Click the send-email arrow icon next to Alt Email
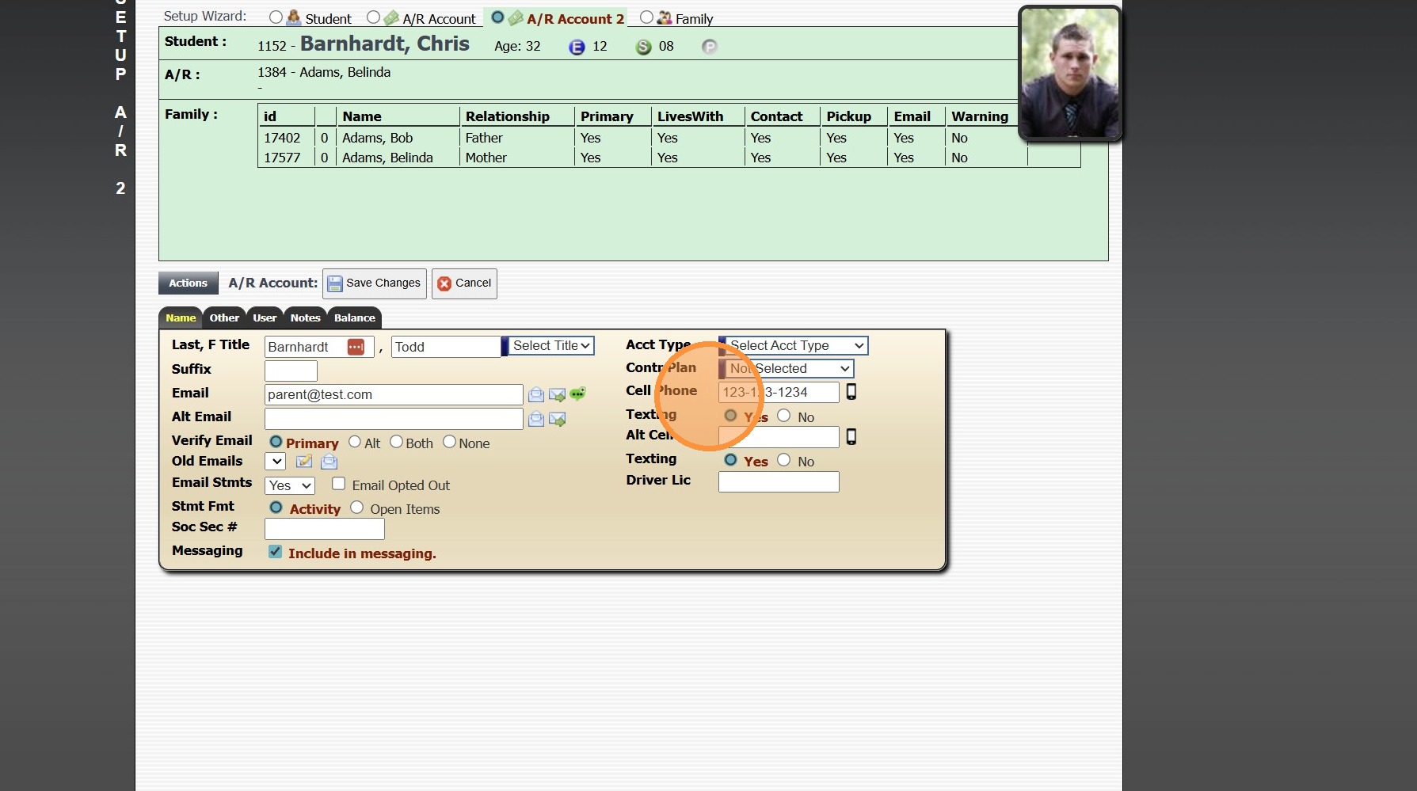The width and height of the screenshot is (1417, 791). (558, 419)
